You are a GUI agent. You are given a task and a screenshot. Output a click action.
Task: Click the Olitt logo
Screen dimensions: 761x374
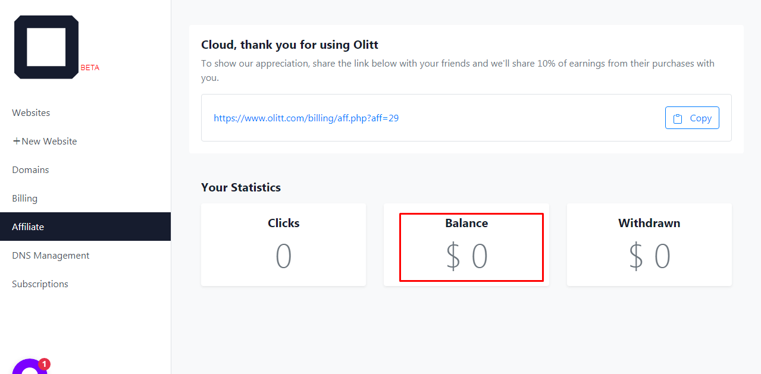(x=45, y=46)
